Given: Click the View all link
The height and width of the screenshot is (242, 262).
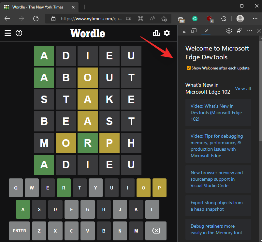Looking at the screenshot, I should point(243,88).
